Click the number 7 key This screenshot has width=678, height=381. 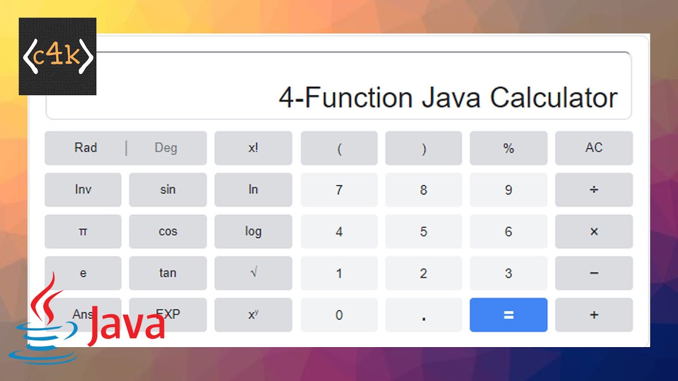click(x=339, y=189)
